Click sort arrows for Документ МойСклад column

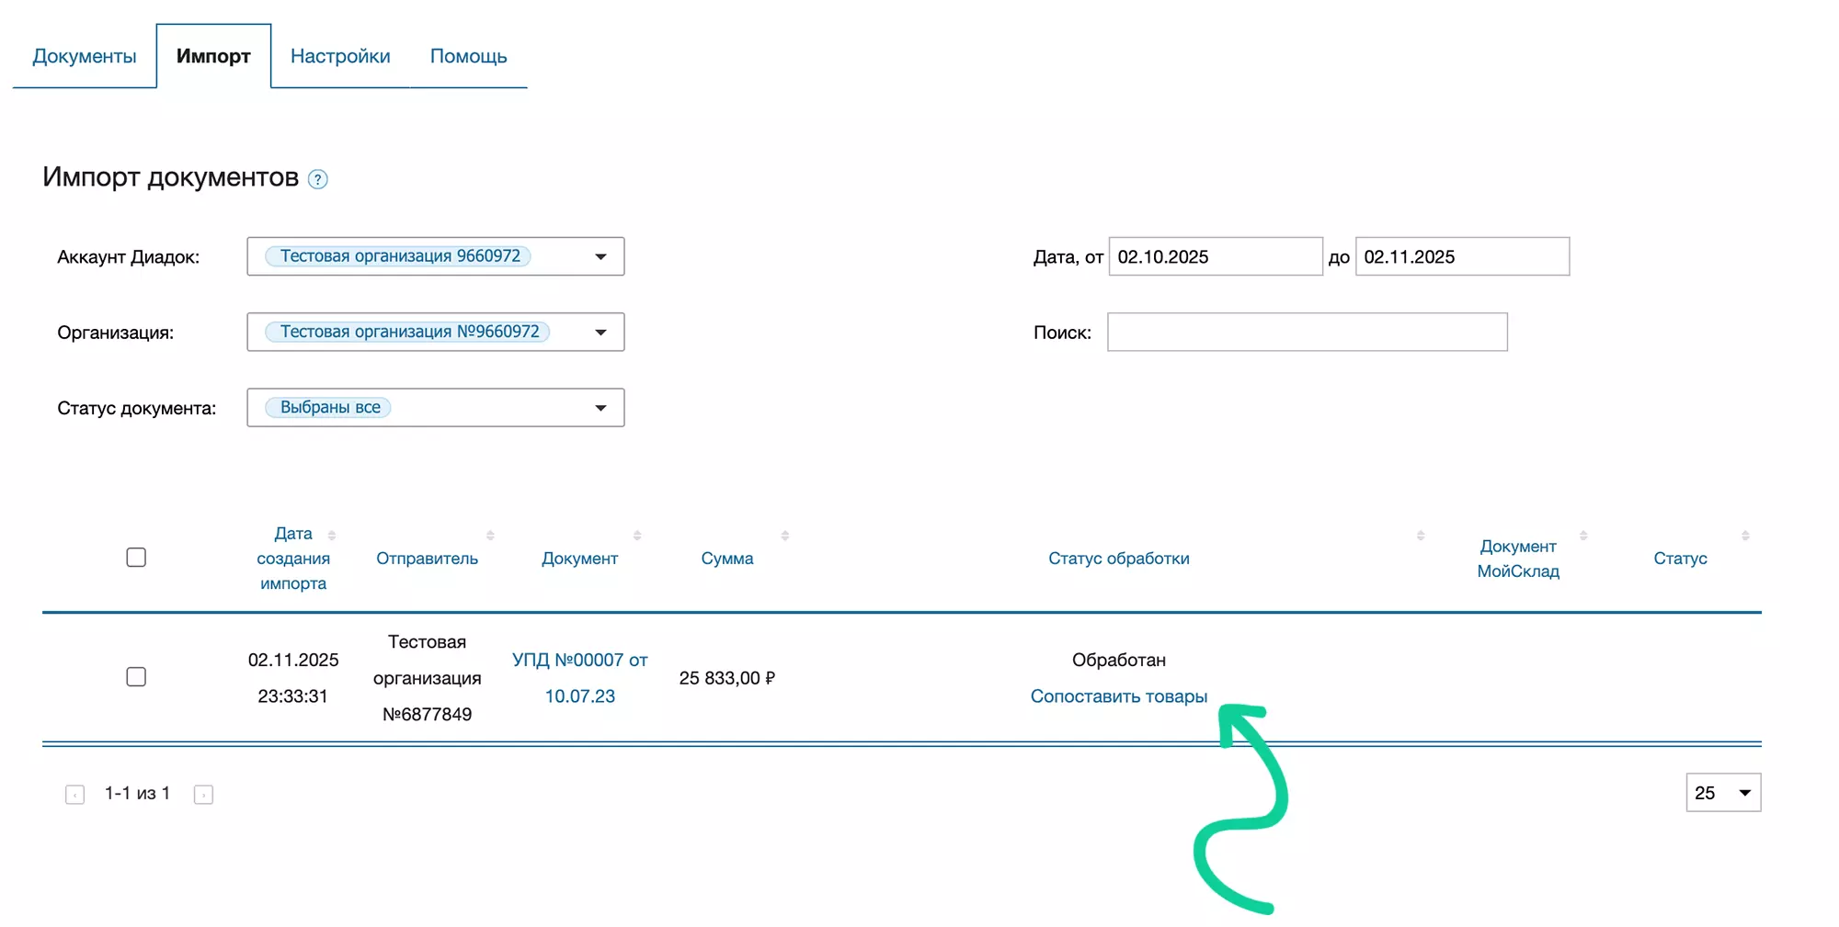(1583, 535)
